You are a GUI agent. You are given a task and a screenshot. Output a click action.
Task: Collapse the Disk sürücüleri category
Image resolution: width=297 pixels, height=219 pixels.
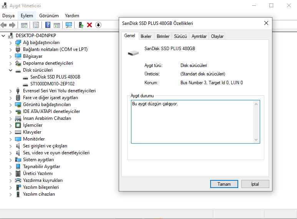point(10,70)
